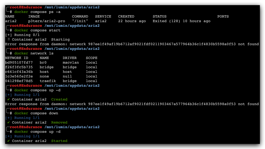Image resolution: width=265 pixels, height=149 pixels.
Task: Click first 'network ... not found' error line
Action: 132,44
